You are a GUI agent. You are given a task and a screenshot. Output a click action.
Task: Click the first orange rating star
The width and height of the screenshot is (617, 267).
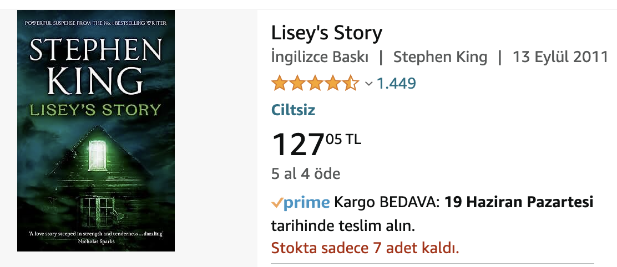(x=279, y=84)
